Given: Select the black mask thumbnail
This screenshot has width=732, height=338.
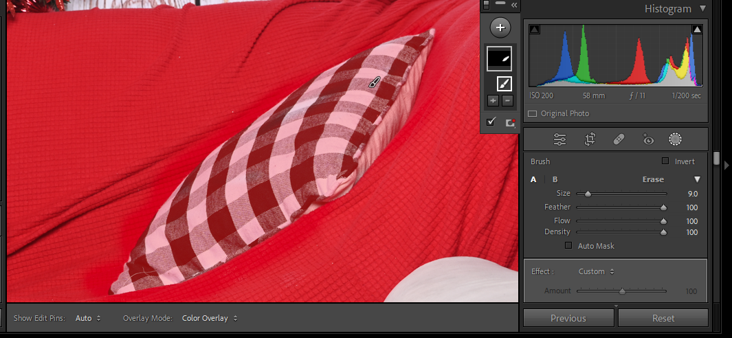Looking at the screenshot, I should [x=500, y=59].
